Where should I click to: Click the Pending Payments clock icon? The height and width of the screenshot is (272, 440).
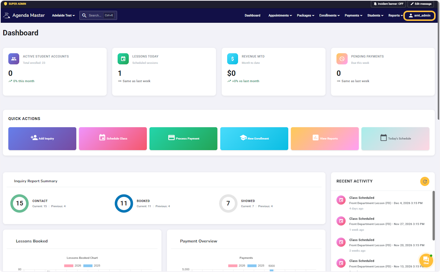coord(342,59)
